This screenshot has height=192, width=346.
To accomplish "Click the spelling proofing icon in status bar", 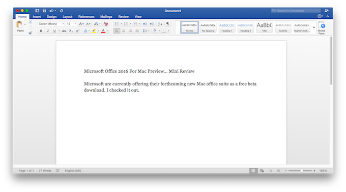I will click(x=57, y=171).
